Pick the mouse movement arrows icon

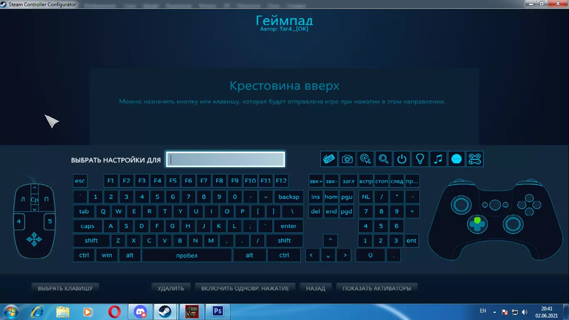tap(34, 239)
